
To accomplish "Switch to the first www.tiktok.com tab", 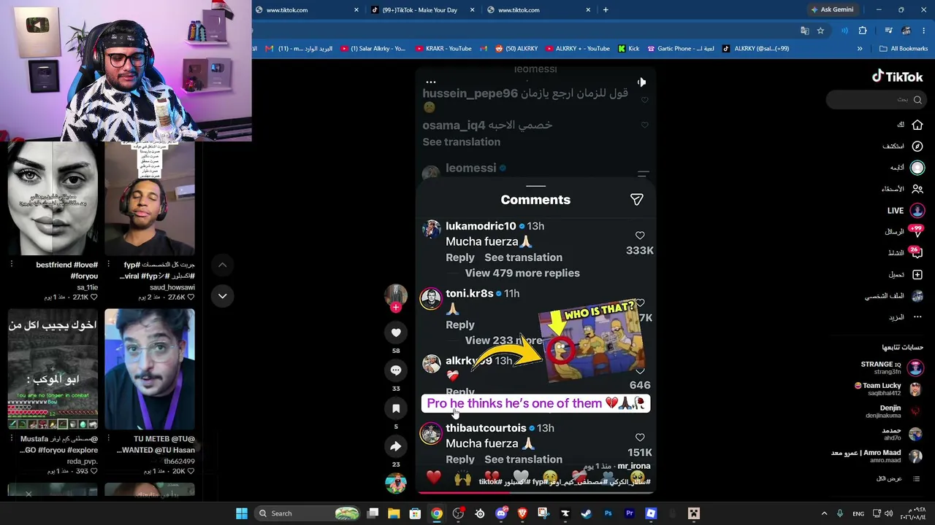I will click(x=305, y=9).
